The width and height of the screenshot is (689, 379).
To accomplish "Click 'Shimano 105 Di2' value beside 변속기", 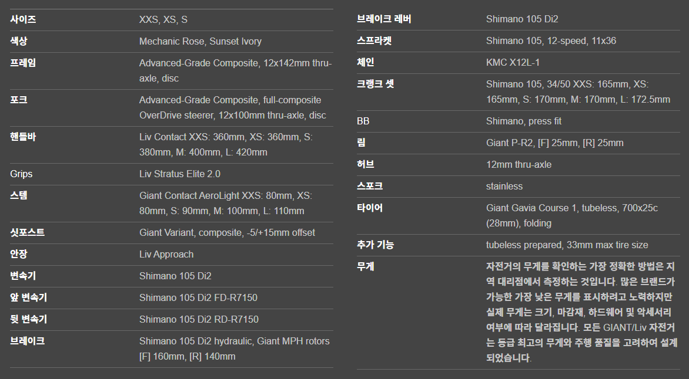I will click(175, 276).
